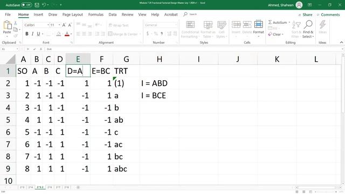Open the font color dropdown arrow

pos(71,34)
